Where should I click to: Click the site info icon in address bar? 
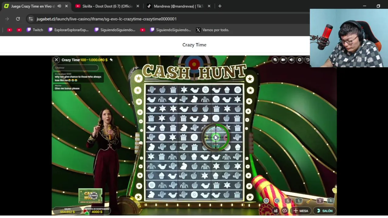(31, 19)
